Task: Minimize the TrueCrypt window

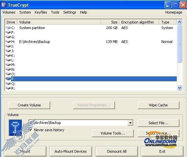Action: click(168, 5)
